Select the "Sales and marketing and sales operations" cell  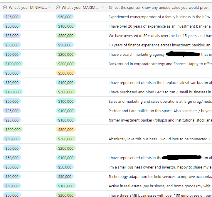tap(159, 101)
